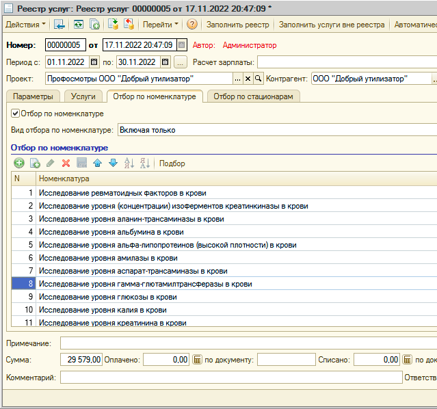The image size is (437, 409).
Task: Move row up with blue arrow
Action: click(97, 163)
